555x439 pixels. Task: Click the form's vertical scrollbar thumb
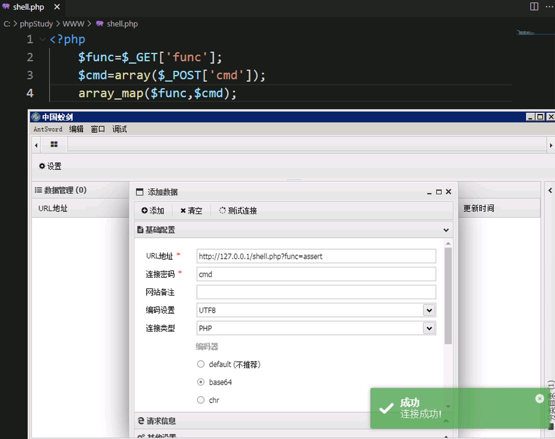pos(448,296)
